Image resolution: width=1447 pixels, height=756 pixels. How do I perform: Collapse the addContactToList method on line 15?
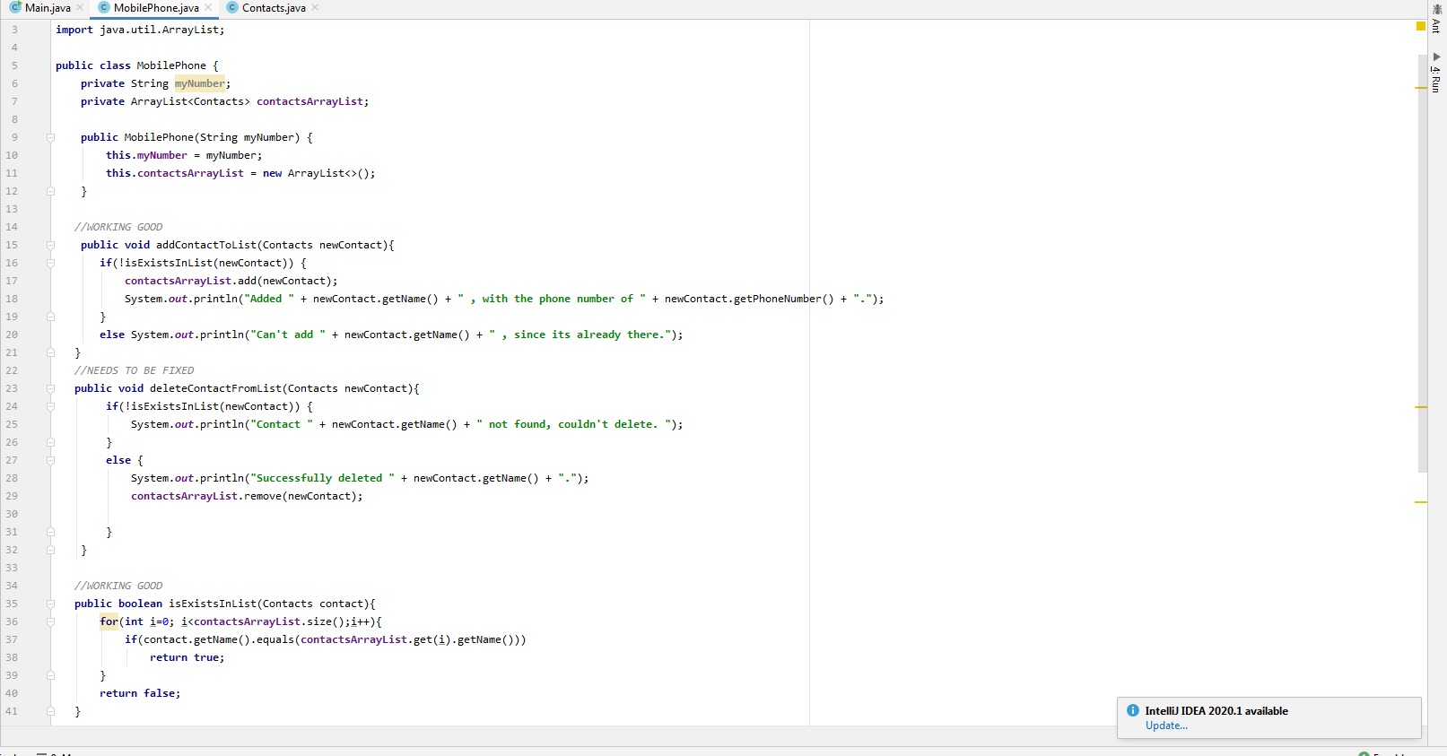(x=50, y=245)
